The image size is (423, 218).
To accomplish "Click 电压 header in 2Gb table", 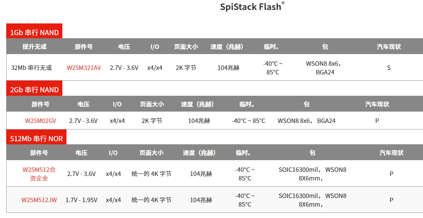I will [83, 104].
